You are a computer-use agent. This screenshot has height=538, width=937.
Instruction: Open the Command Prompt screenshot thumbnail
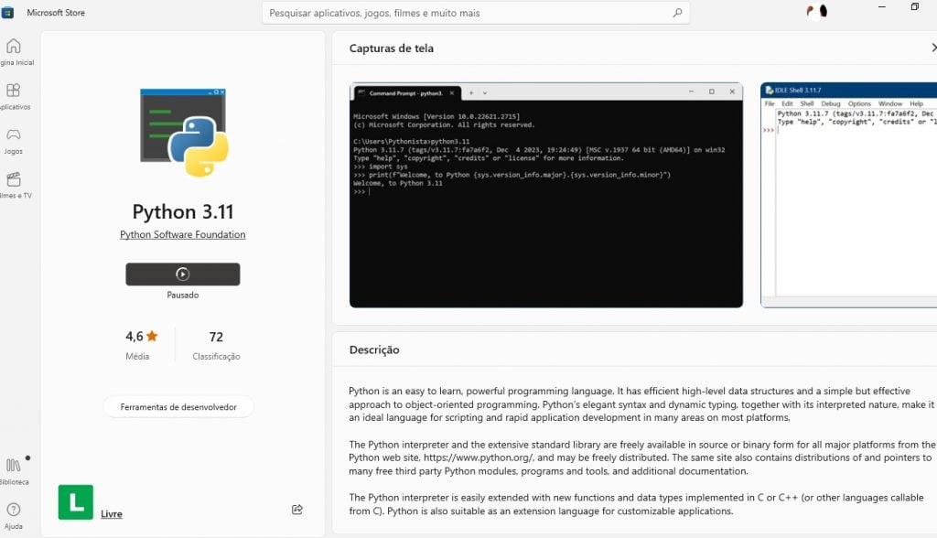coord(546,195)
